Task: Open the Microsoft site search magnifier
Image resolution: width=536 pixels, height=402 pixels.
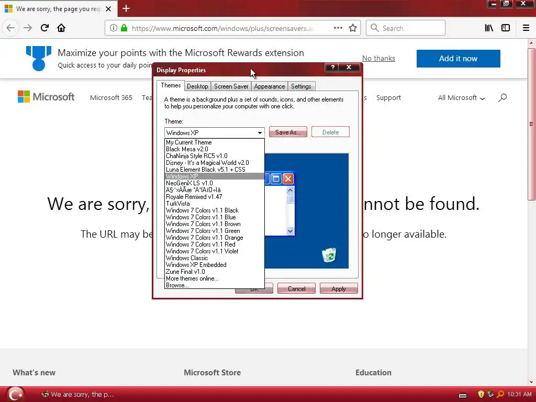Action: tap(502, 98)
